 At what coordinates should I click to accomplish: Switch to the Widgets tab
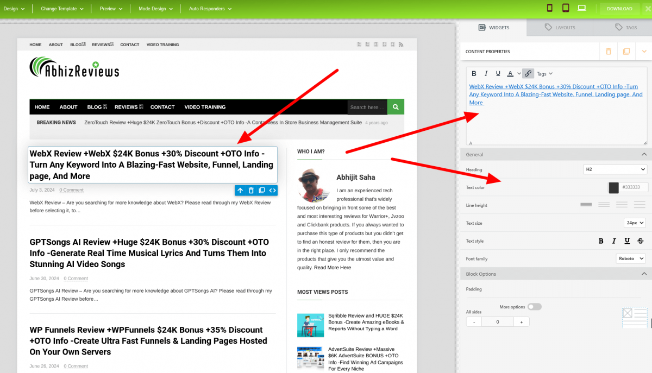(493, 27)
